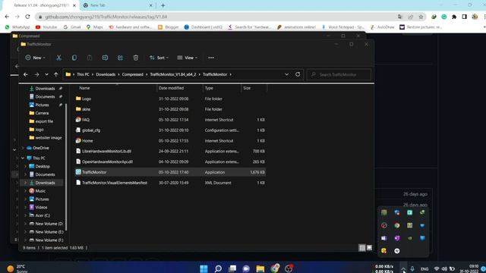
Task: Open pinned Documents in quick access
Action: 45,96
